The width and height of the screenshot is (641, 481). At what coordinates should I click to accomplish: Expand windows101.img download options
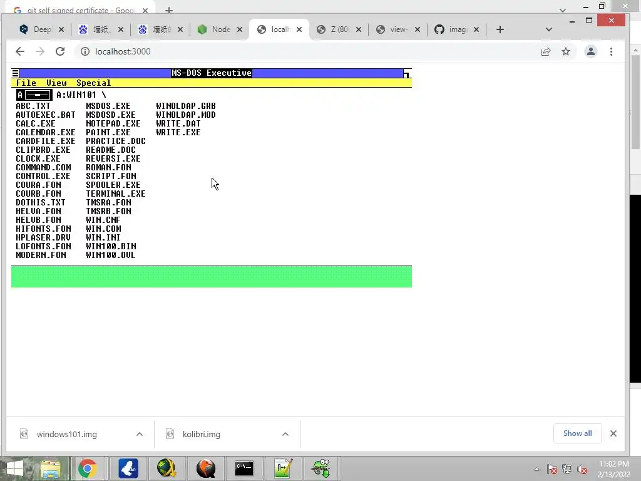[140, 434]
